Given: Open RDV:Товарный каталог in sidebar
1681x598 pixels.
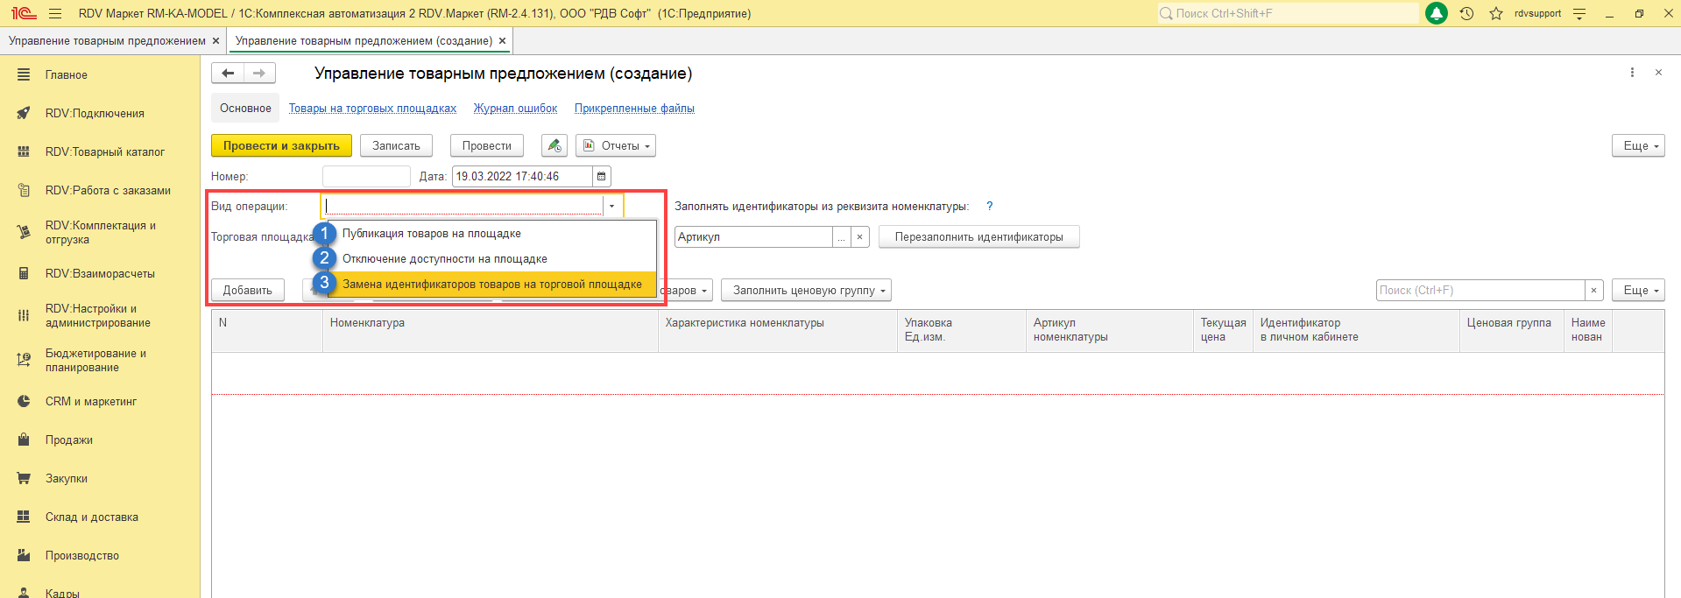Looking at the screenshot, I should tap(105, 151).
